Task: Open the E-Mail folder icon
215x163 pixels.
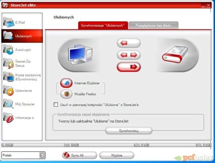Action: pyautogui.click(x=8, y=22)
